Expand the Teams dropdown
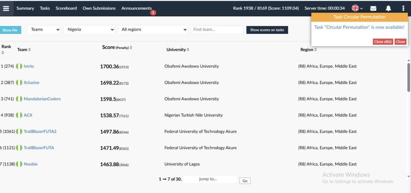Screen dimensions: 411x193 [x=44, y=30]
